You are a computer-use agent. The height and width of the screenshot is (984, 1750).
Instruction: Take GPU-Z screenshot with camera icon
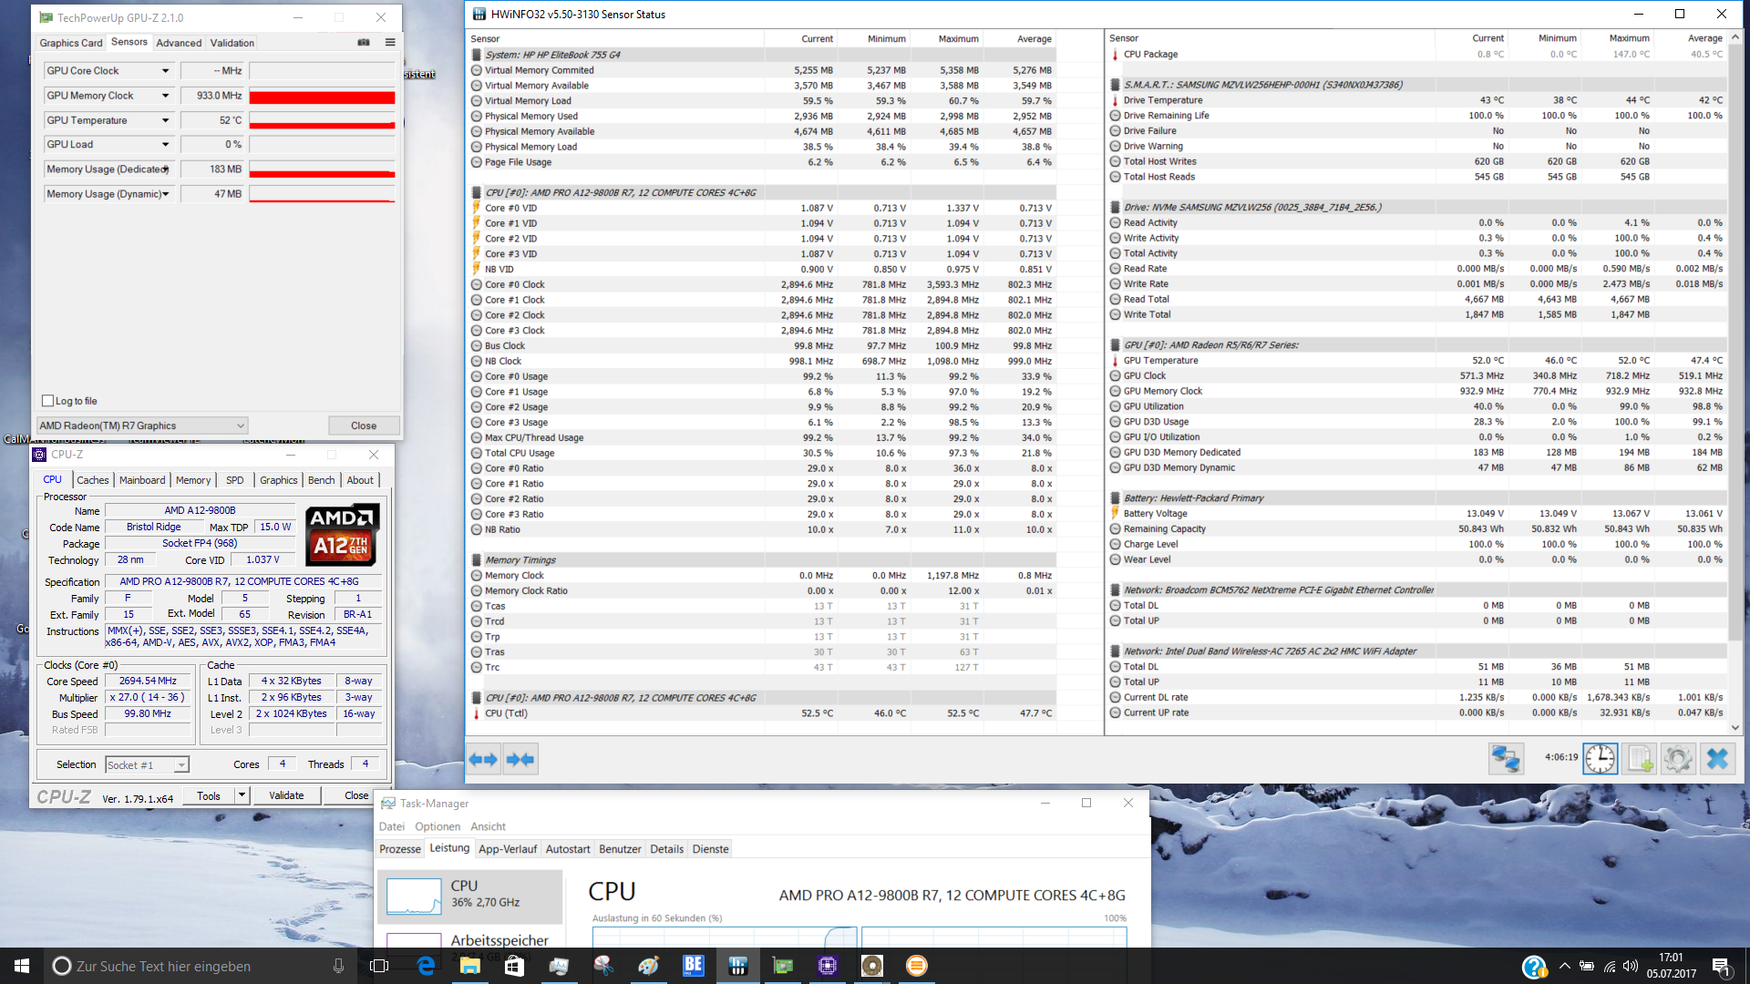click(364, 43)
